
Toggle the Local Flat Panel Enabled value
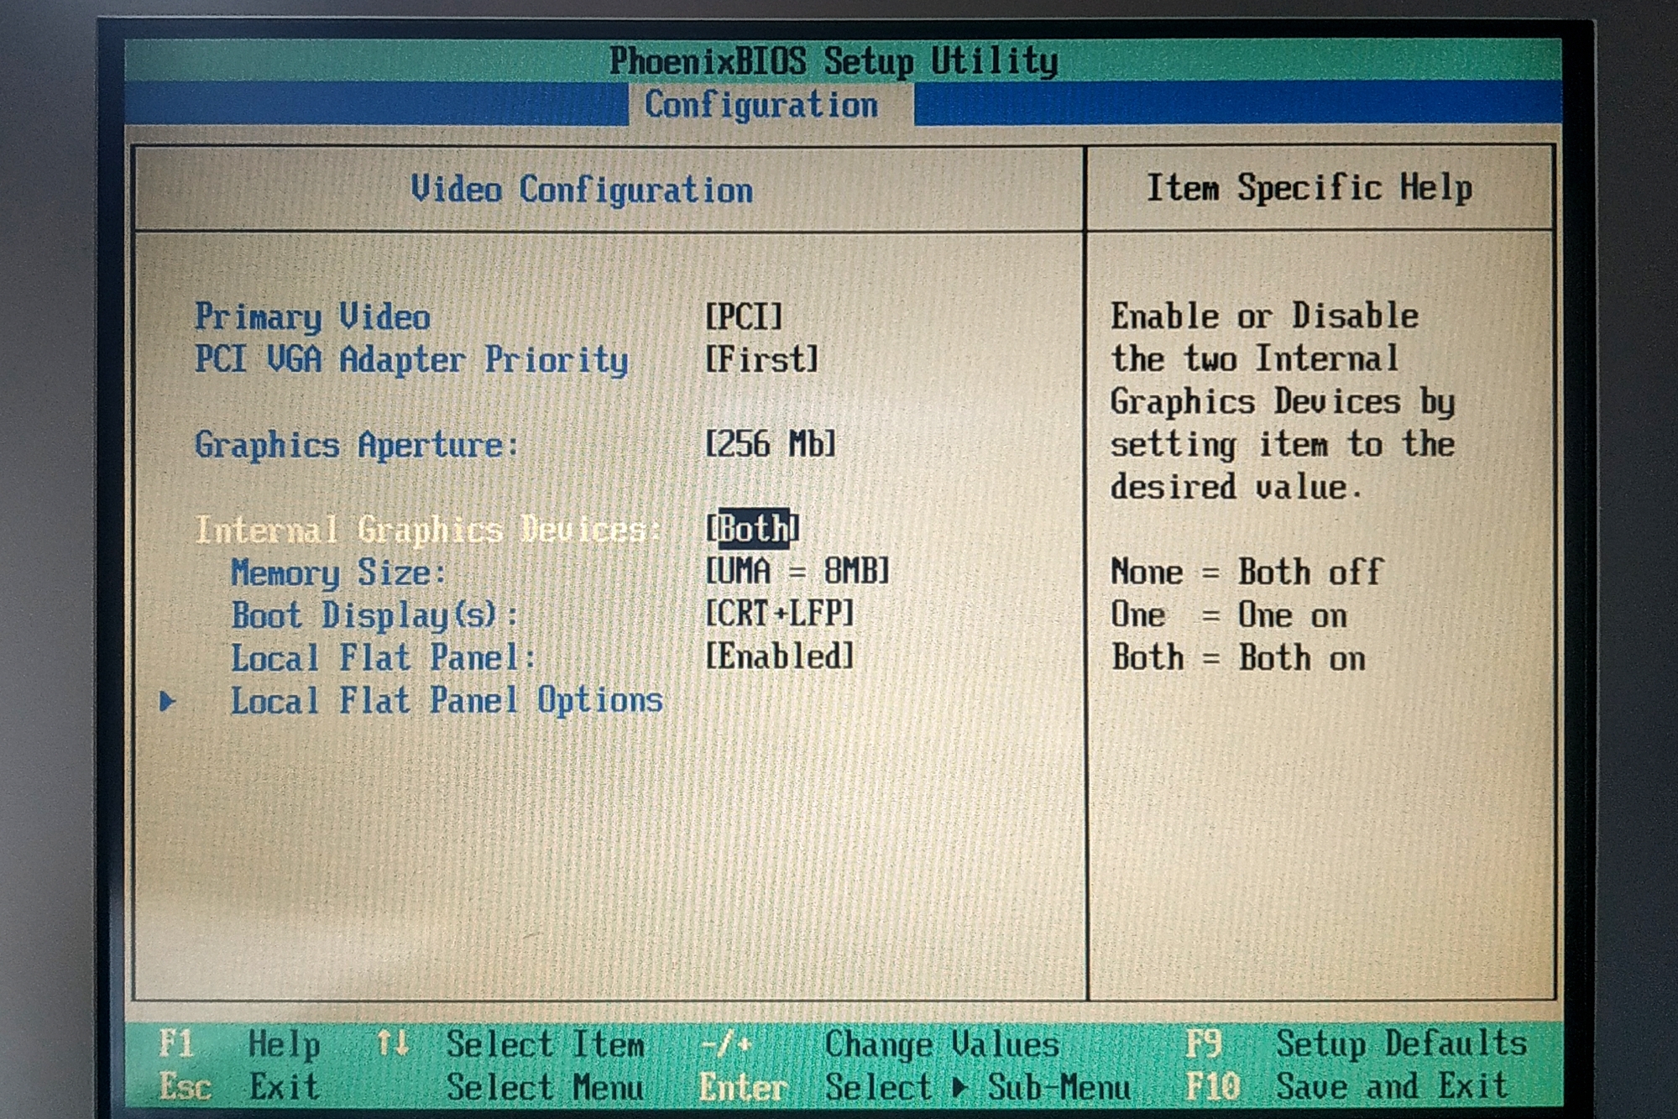pyautogui.click(x=780, y=656)
